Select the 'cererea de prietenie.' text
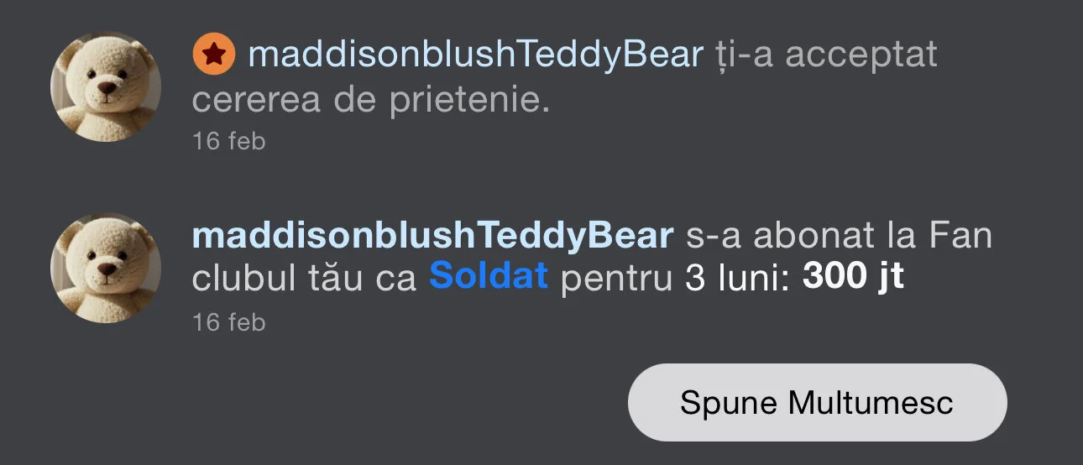The image size is (1083, 465). pos(370,101)
